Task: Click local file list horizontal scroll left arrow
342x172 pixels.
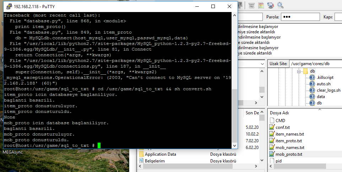Action: pos(140,166)
